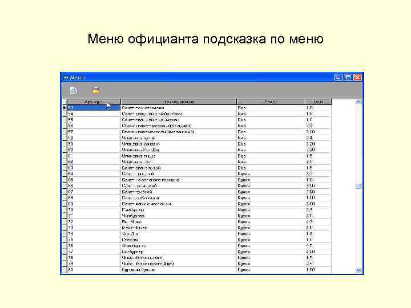Click the item name column header
This screenshot has width=411, height=308.
[179, 102]
